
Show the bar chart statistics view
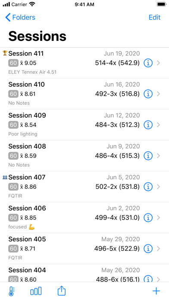pos(36,291)
